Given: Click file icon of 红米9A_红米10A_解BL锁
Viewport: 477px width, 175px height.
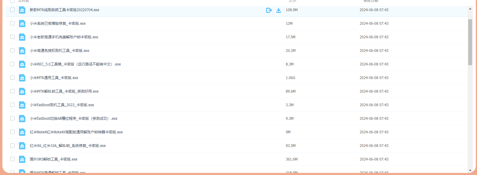Looking at the screenshot, I should (x=22, y=146).
